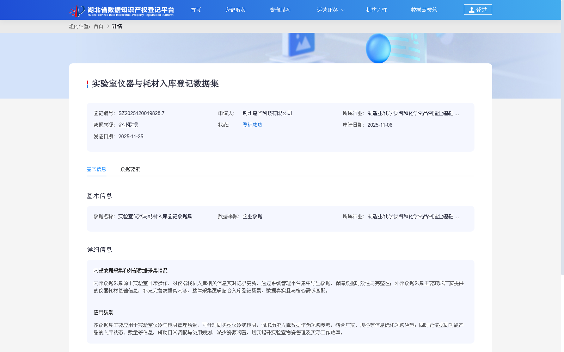Open the 查询服务 menu
This screenshot has height=352, width=564.
[280, 10]
